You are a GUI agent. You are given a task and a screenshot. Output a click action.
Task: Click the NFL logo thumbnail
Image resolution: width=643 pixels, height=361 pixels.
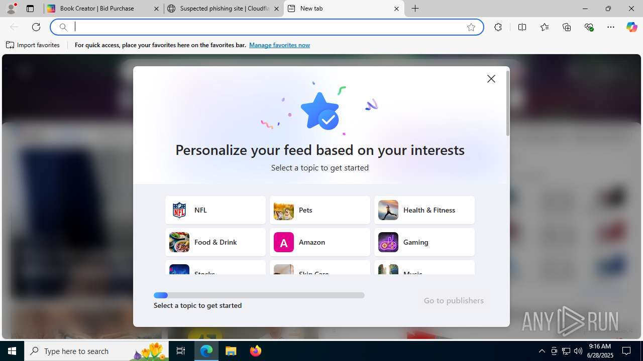[179, 210]
